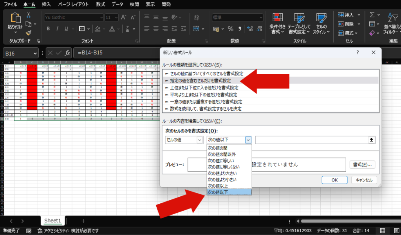
Task: Decrease font size with smaller A icon
Action: (x=133, y=17)
